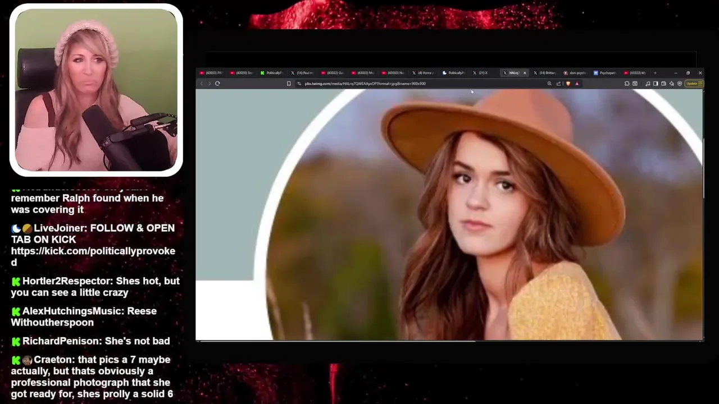This screenshot has width=719, height=404.
Task: Go forward in the browser
Action: [x=209, y=84]
